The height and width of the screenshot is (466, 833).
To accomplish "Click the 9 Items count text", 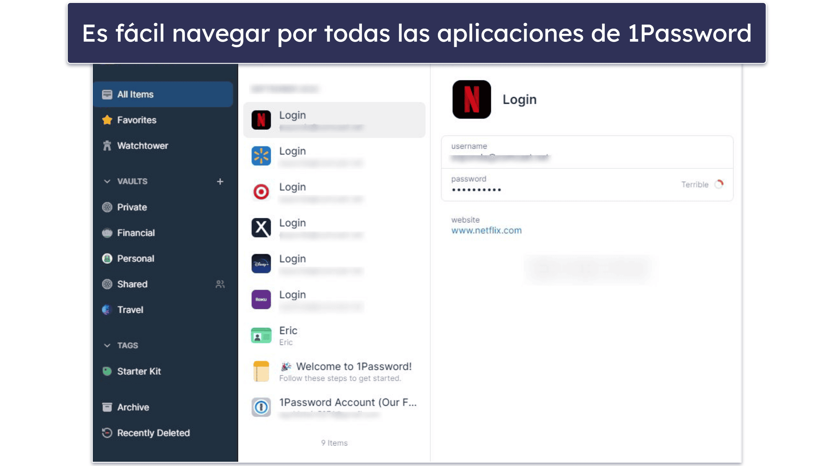I will point(334,443).
